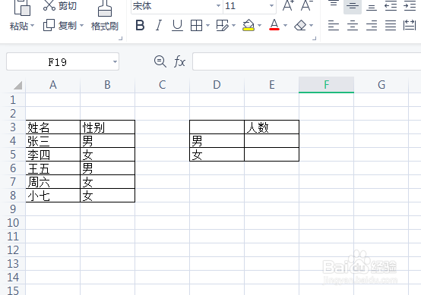Select column F header
Viewport: 421px width, 295px height.
tap(326, 85)
